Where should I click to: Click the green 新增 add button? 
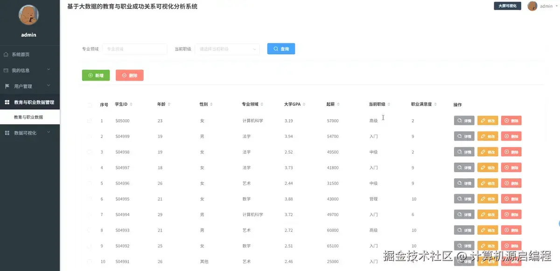(96, 75)
